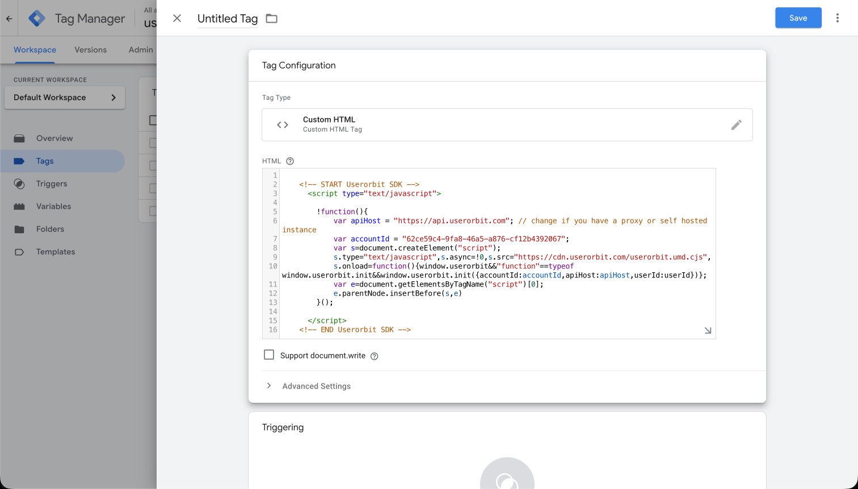Go back using the Tag Manager arrow

[9, 19]
